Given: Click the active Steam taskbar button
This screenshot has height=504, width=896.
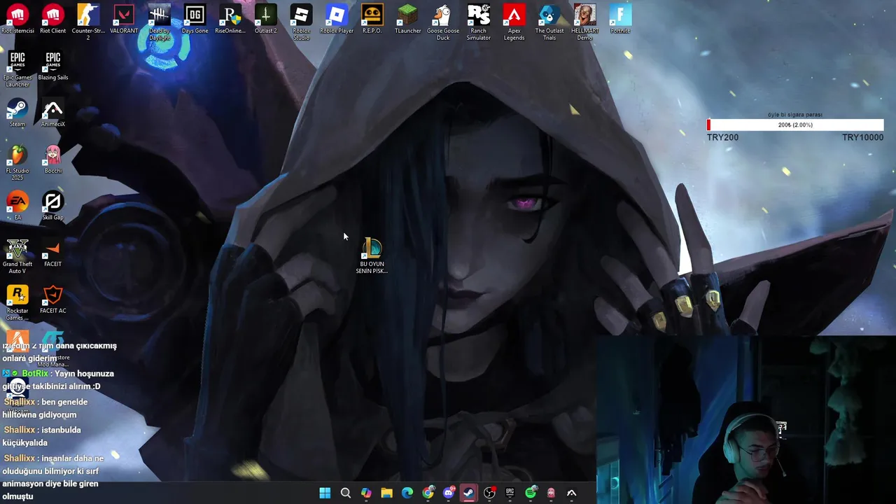Looking at the screenshot, I should point(469,493).
